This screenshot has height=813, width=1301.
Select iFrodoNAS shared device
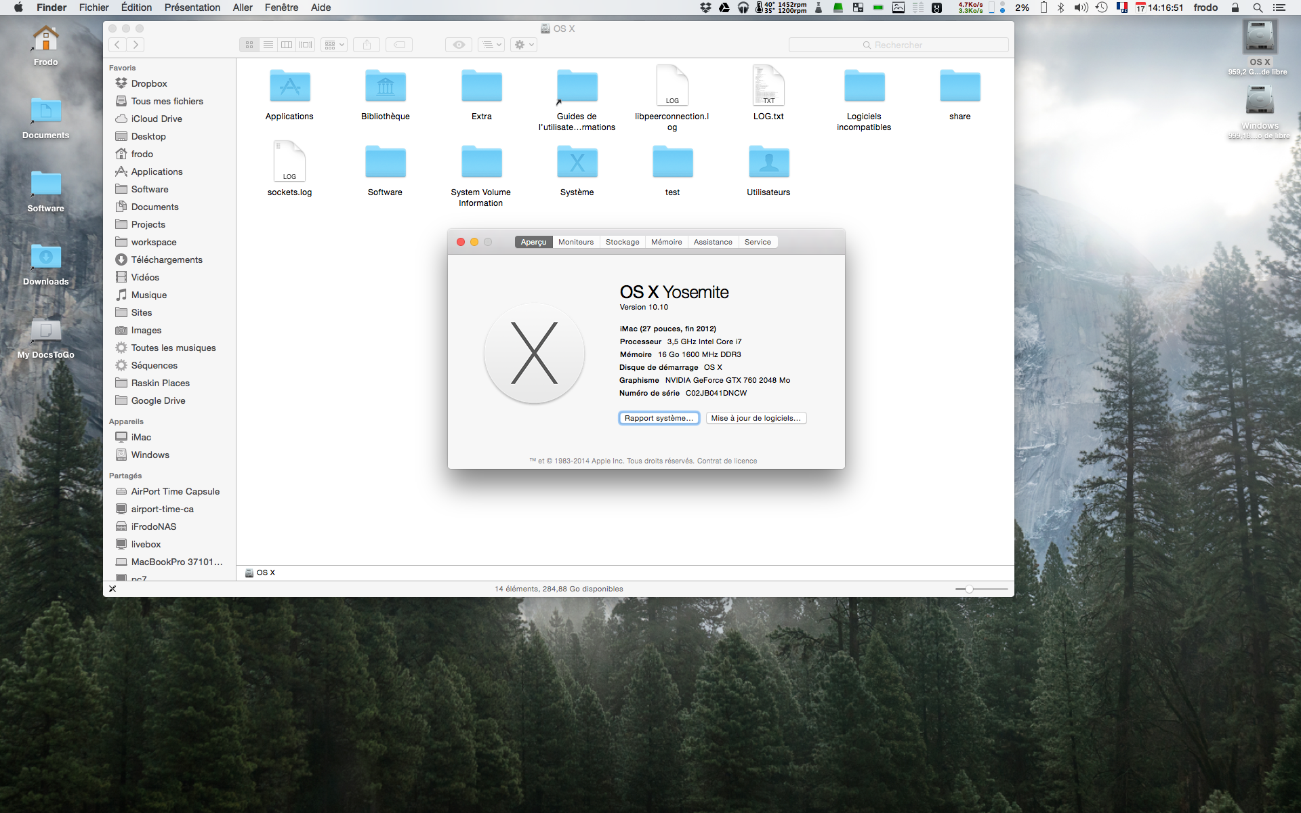(154, 526)
